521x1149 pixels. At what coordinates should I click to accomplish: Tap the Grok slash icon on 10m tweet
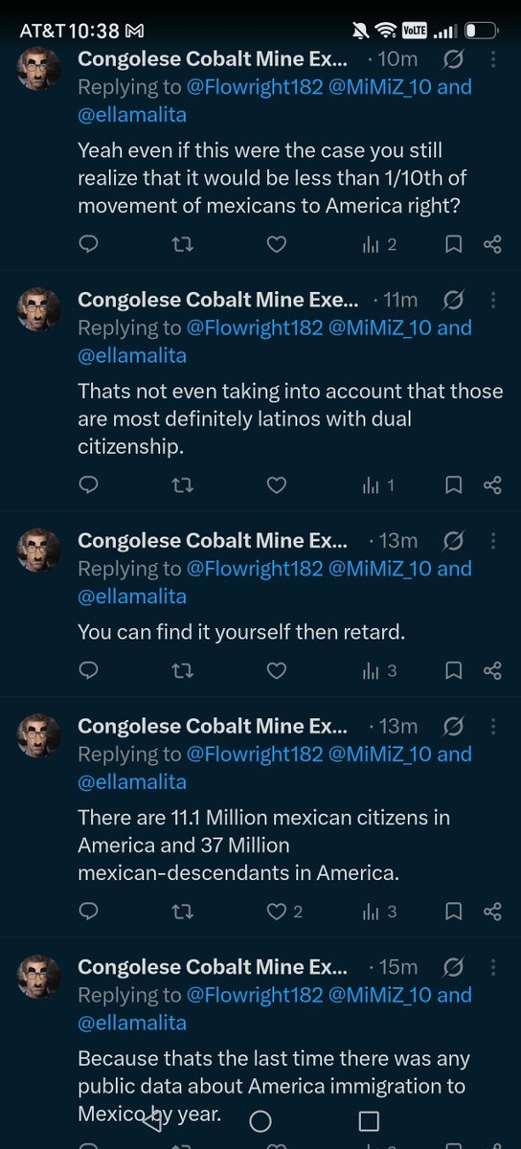454,59
